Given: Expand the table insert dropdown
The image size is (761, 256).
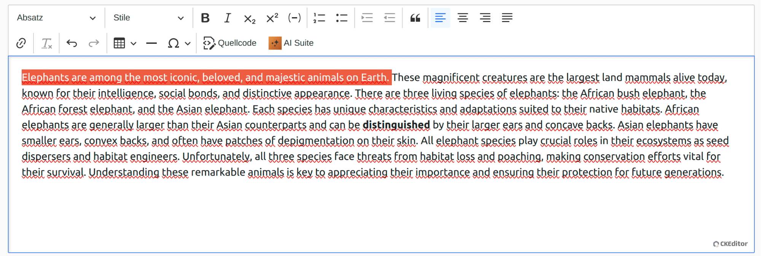Looking at the screenshot, I should [133, 43].
